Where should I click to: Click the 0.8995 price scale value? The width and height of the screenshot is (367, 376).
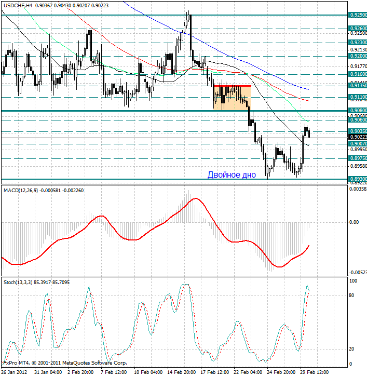coord(358,150)
